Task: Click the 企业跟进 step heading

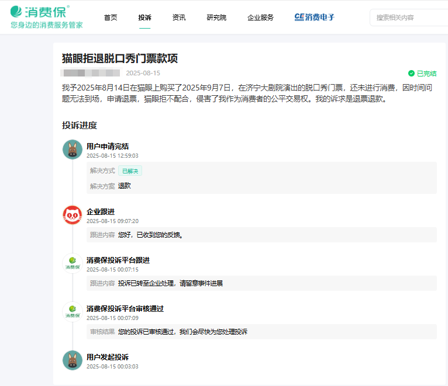Action: [101, 211]
